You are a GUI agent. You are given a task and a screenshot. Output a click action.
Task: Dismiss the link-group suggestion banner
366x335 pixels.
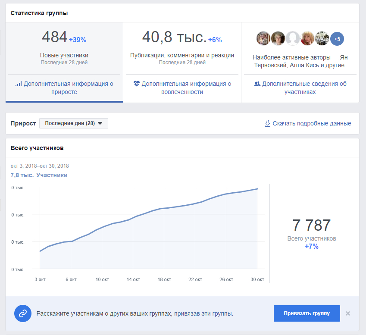point(348,313)
